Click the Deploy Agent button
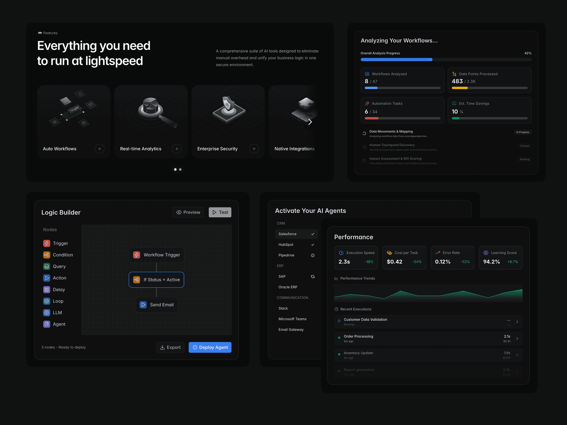 point(210,347)
